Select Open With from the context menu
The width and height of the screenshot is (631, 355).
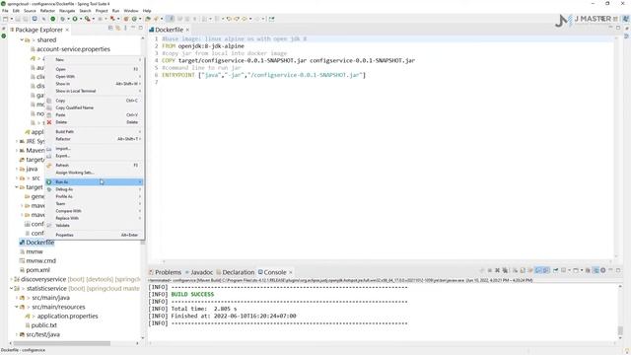[94, 77]
